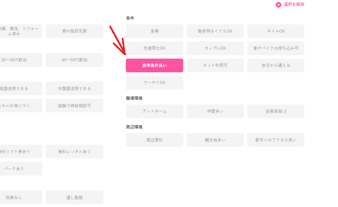Screen dimensions: 338x207
Task: Enable the 観光地多い tag
Action: pos(215,140)
